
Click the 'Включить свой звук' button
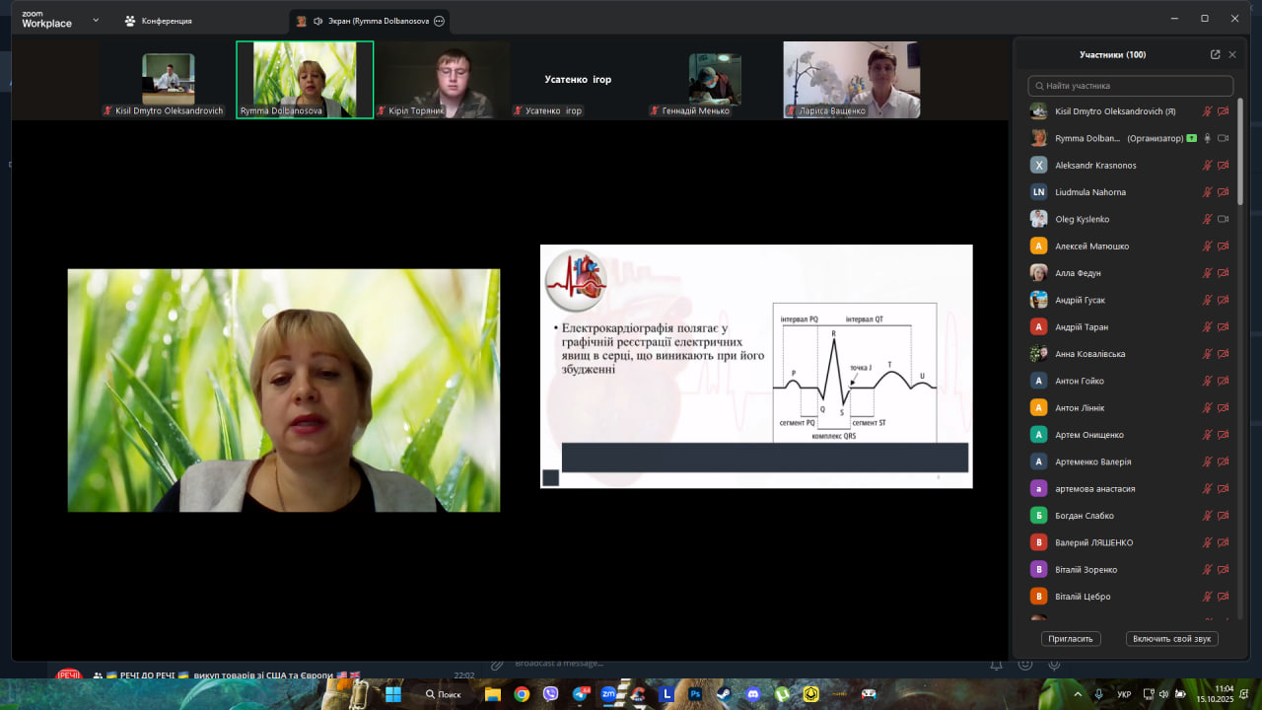click(1171, 639)
